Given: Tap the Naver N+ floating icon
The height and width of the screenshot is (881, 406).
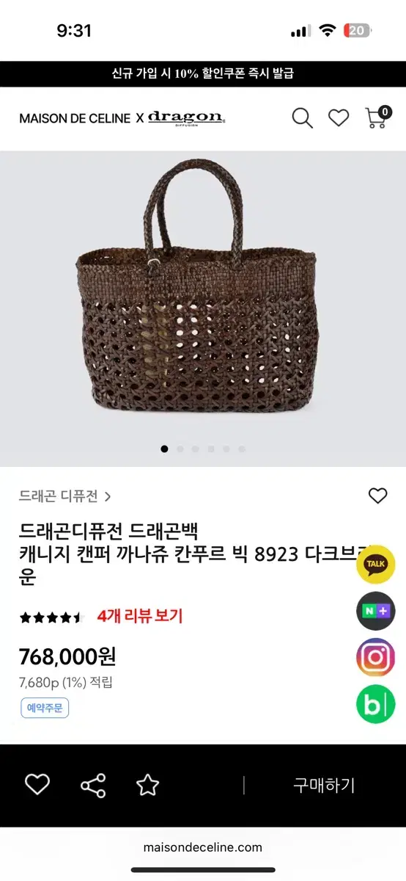Looking at the screenshot, I should click(x=376, y=611).
